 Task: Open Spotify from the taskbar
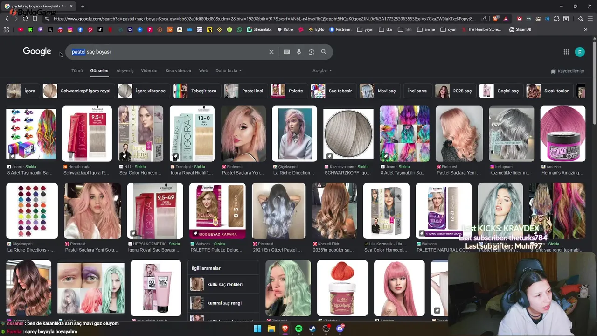click(298, 329)
